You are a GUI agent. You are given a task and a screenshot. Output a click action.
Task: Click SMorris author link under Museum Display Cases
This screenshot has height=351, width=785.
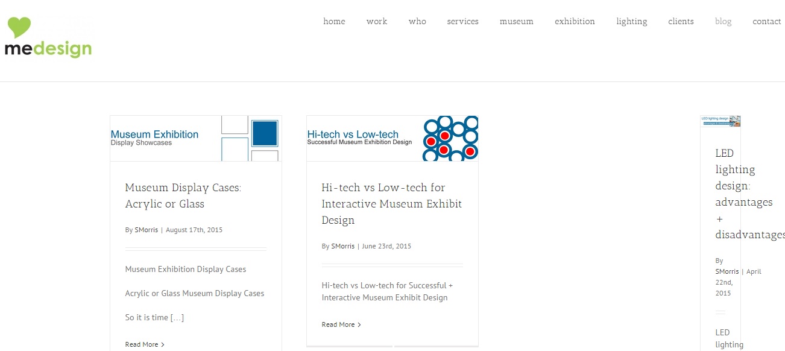pyautogui.click(x=147, y=230)
